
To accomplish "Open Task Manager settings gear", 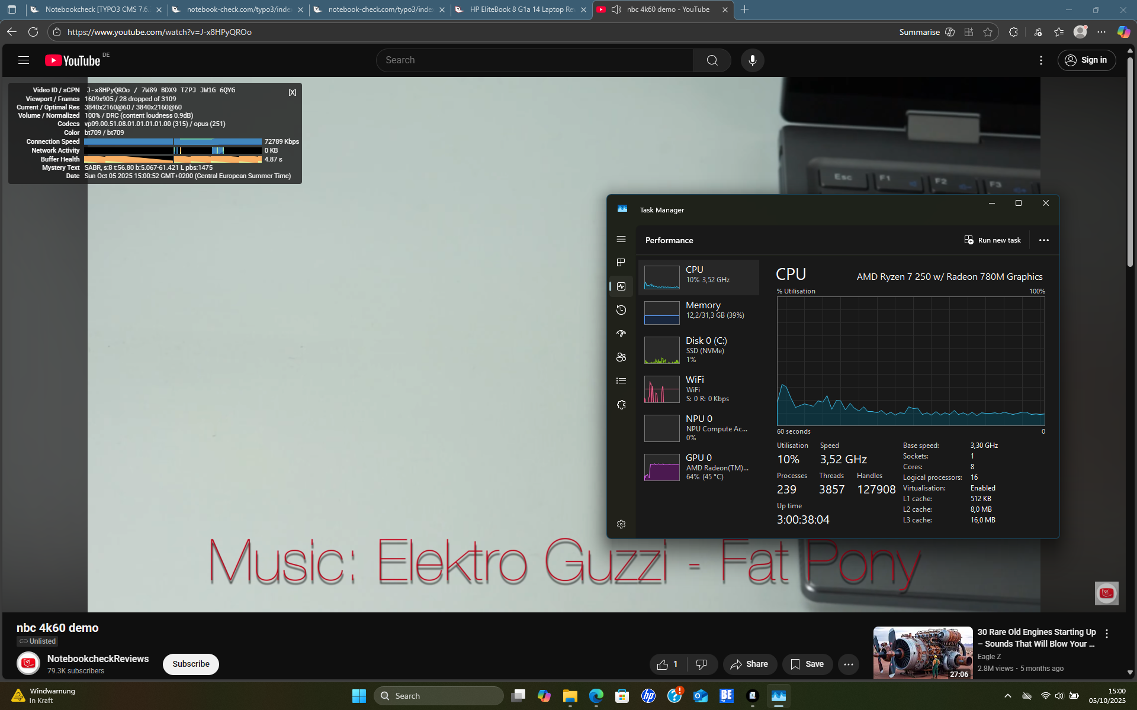I will tap(621, 524).
